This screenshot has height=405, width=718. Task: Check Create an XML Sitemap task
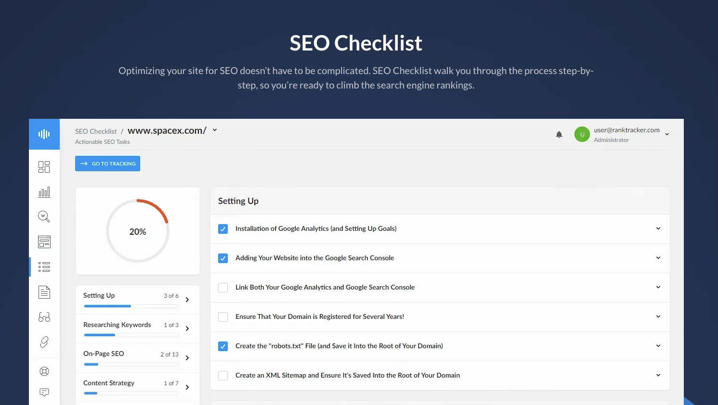pos(223,376)
